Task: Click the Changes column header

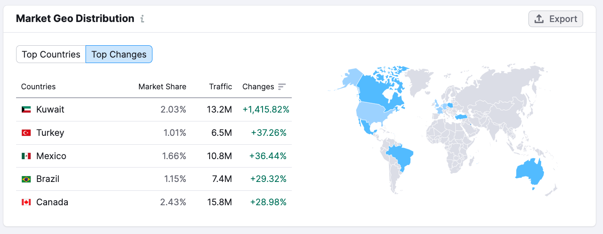Action: click(258, 87)
